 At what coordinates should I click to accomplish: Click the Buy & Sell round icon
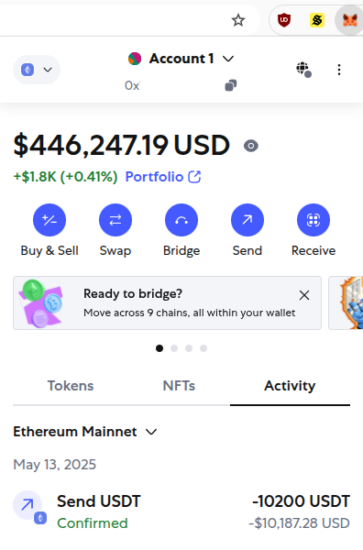pos(49,220)
